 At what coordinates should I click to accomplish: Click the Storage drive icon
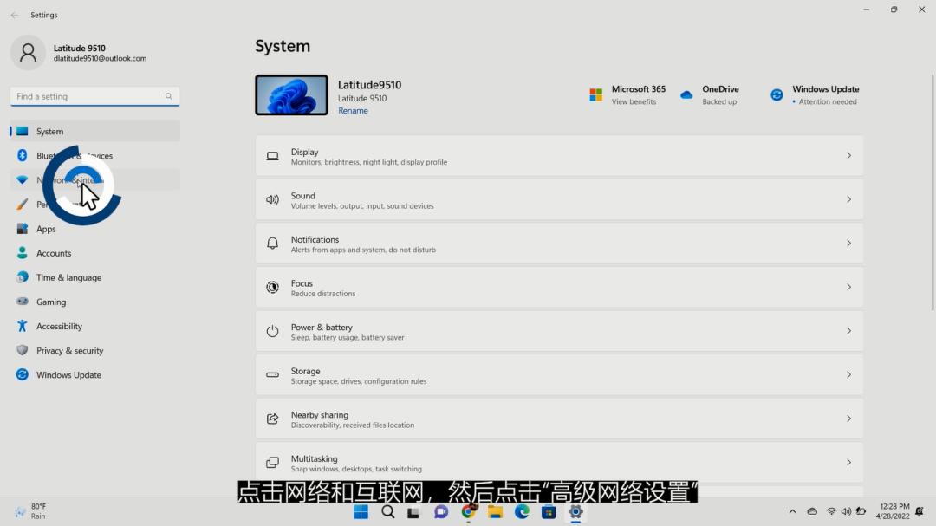pyautogui.click(x=272, y=374)
